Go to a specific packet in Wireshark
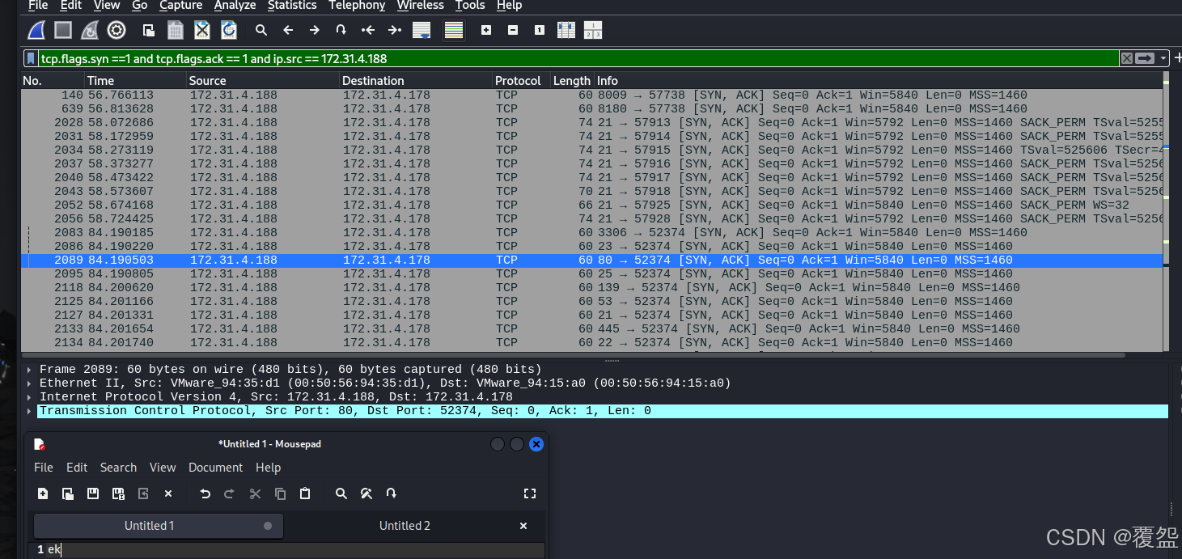The height and width of the screenshot is (559, 1182). click(x=341, y=30)
